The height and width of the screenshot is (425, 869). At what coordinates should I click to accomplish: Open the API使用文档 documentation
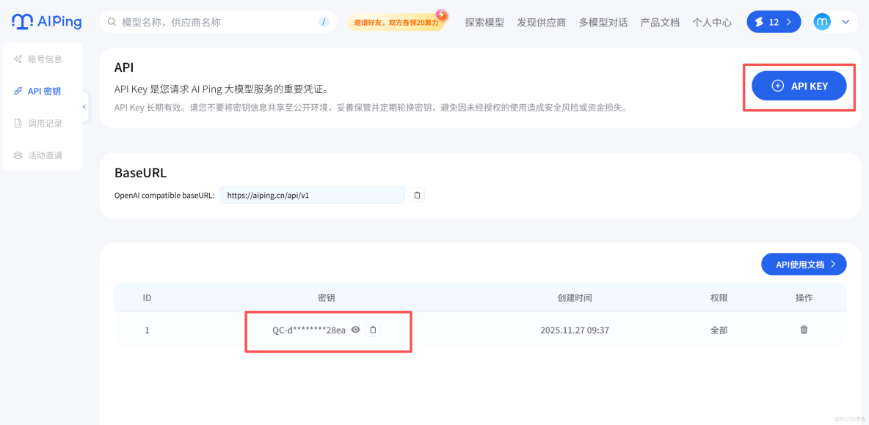click(803, 264)
